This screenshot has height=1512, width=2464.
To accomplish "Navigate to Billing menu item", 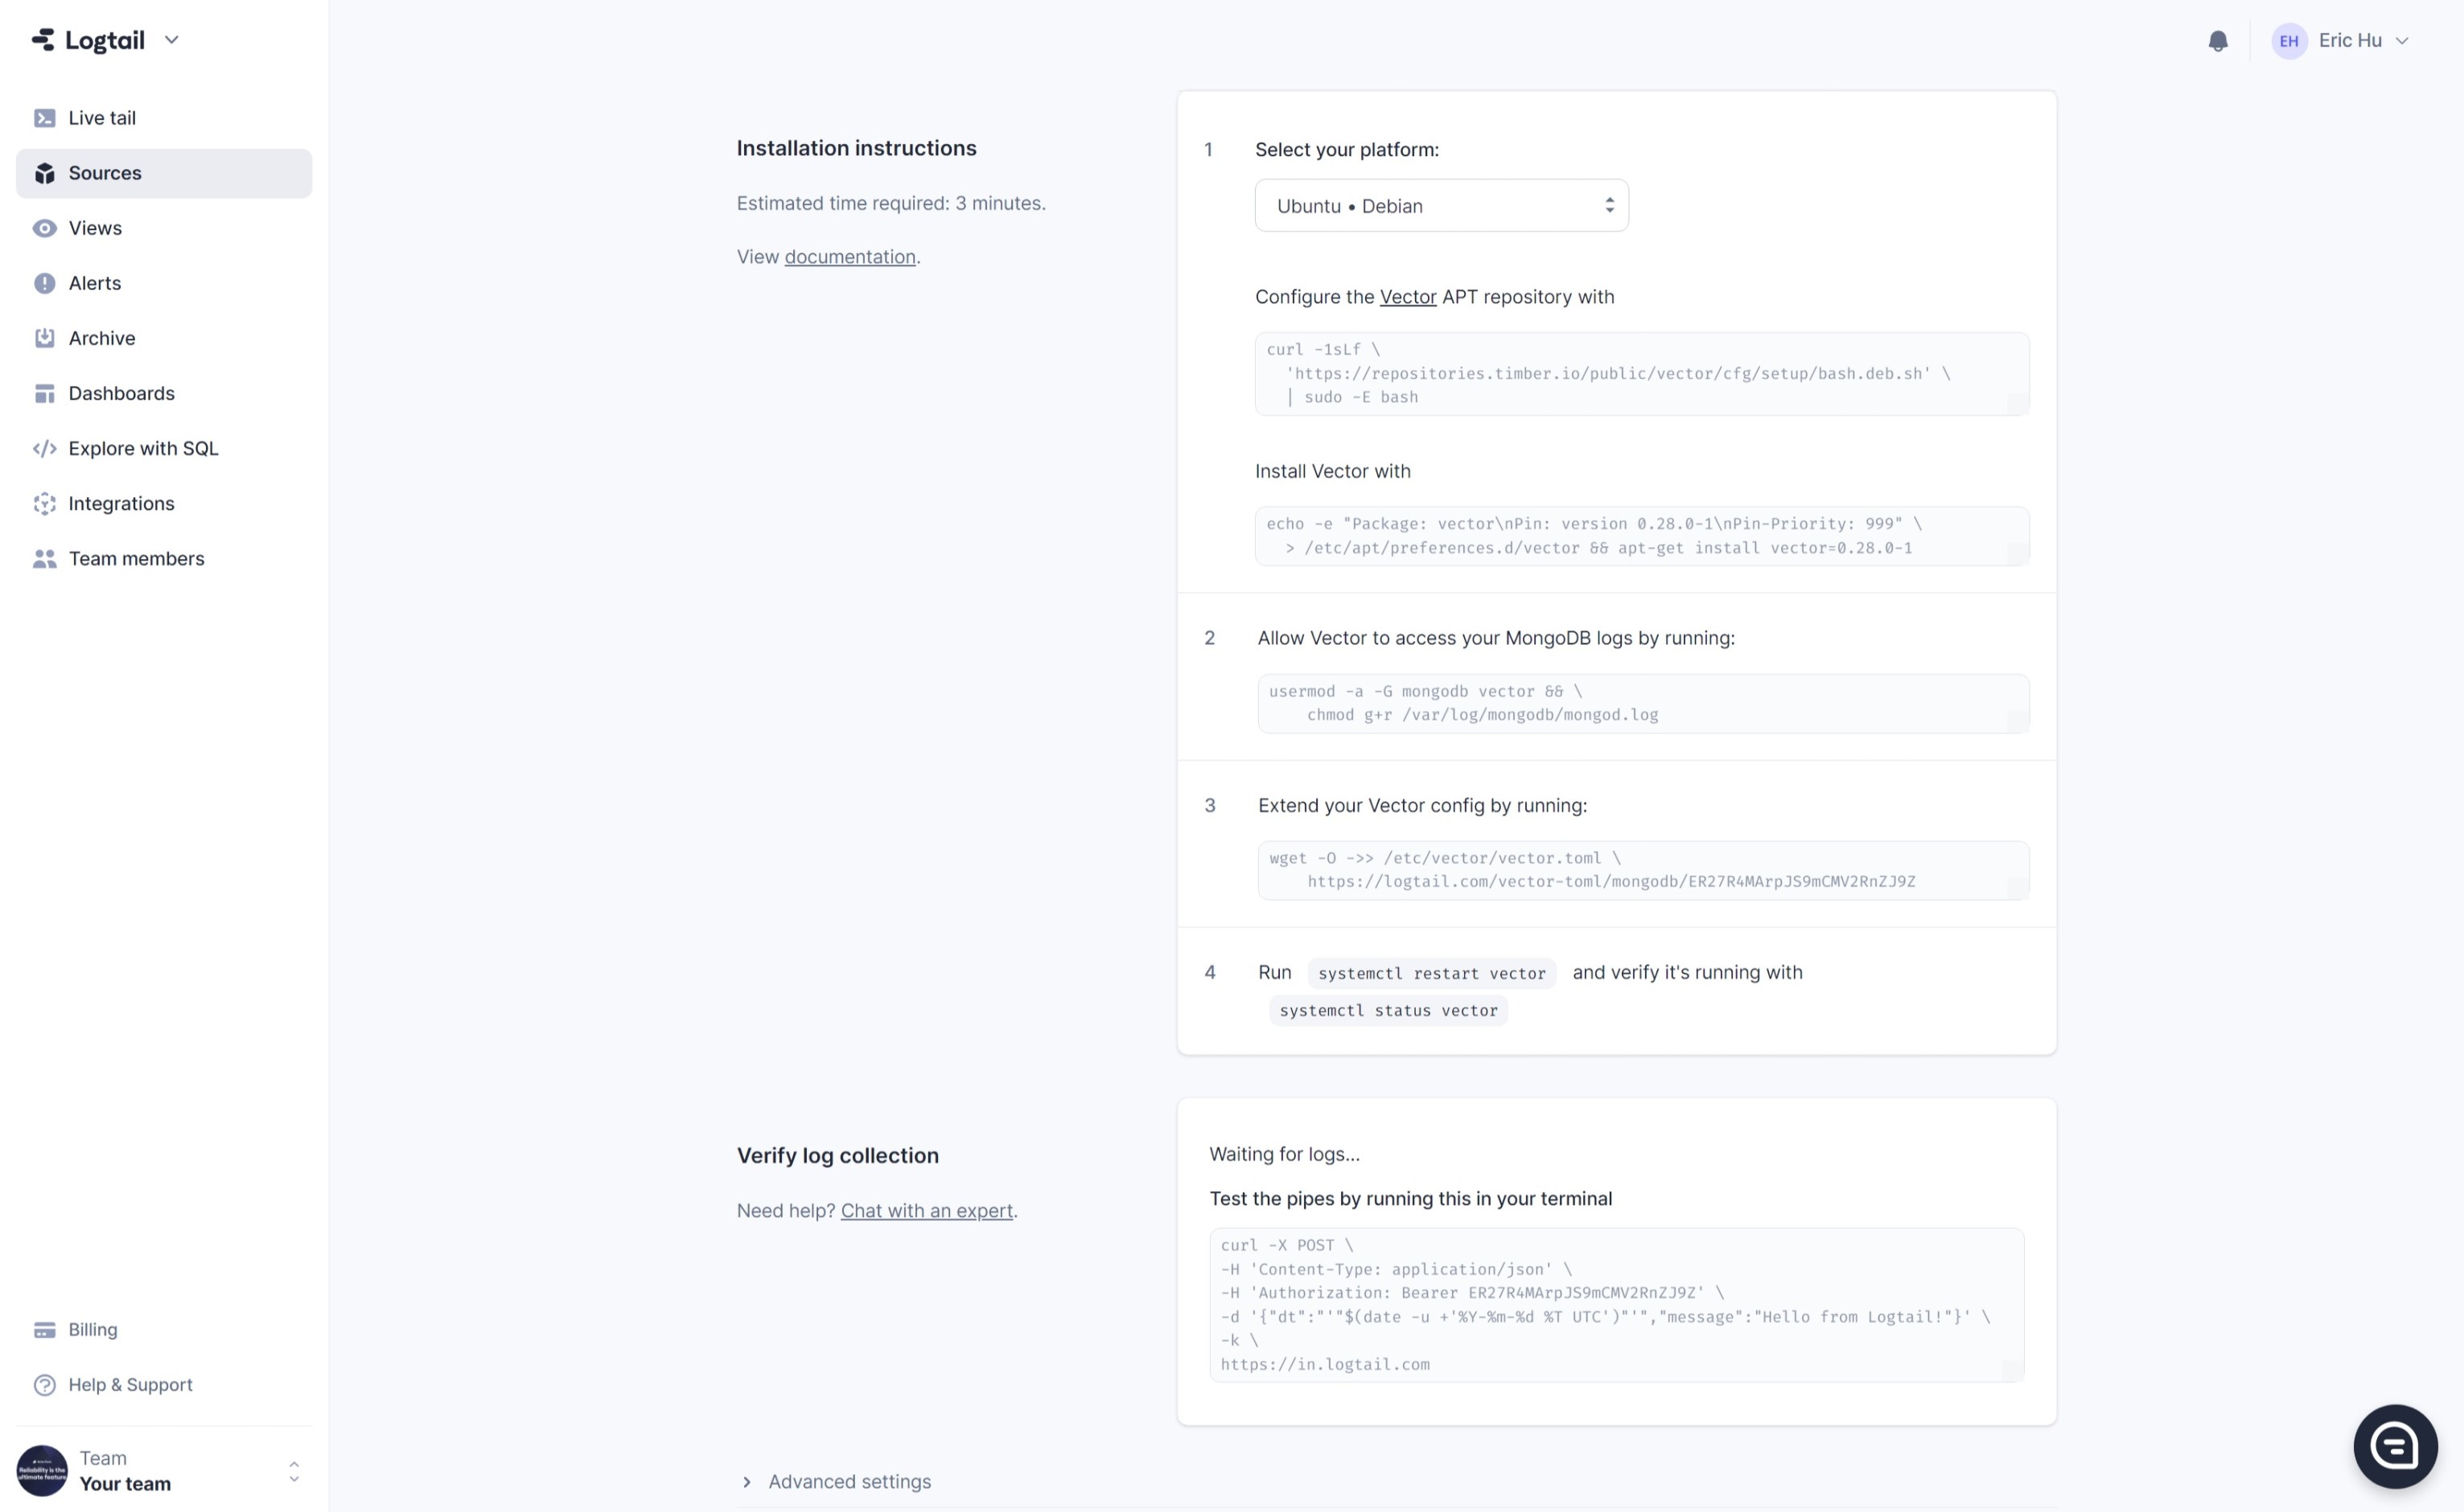I will click(x=92, y=1329).
